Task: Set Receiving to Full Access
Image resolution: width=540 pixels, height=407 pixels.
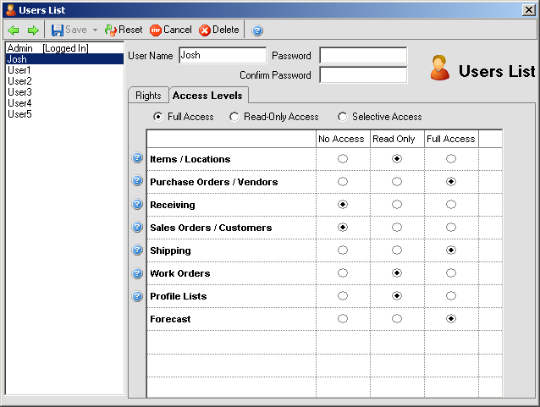Action: coord(451,205)
